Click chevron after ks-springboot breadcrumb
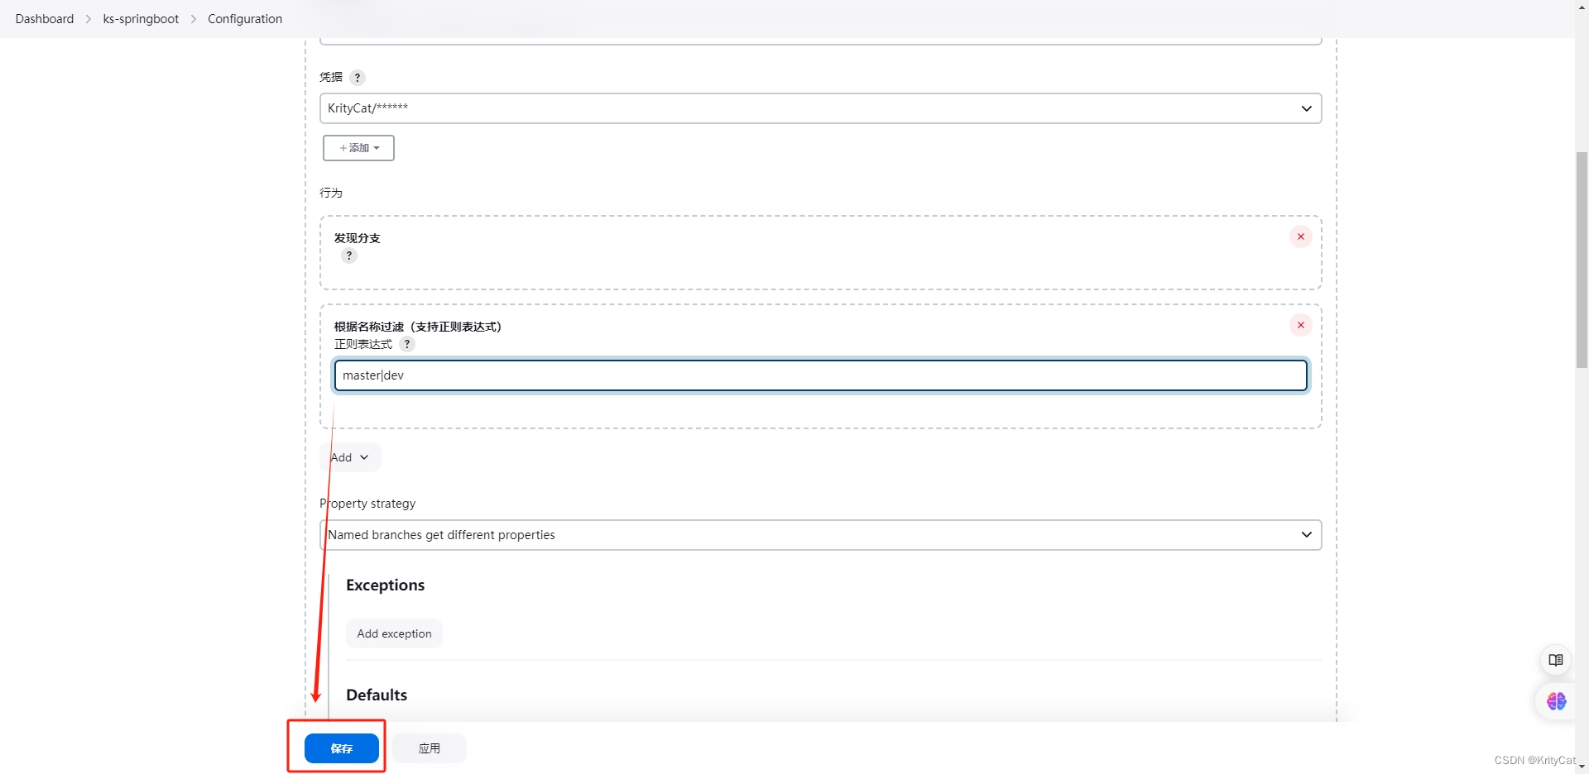This screenshot has height=774, width=1589. [x=194, y=19]
